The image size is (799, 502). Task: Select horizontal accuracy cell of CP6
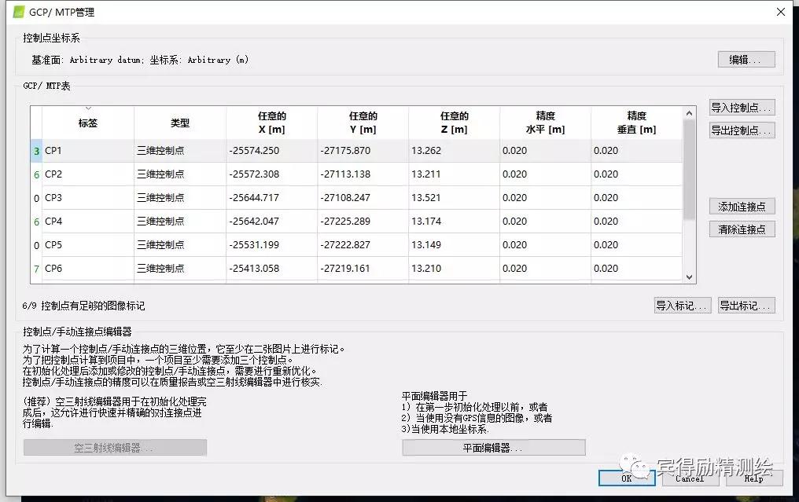tap(544, 269)
